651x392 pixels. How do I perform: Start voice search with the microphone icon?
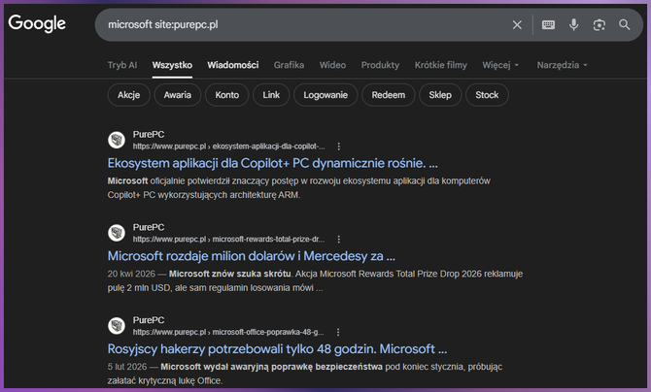click(574, 25)
